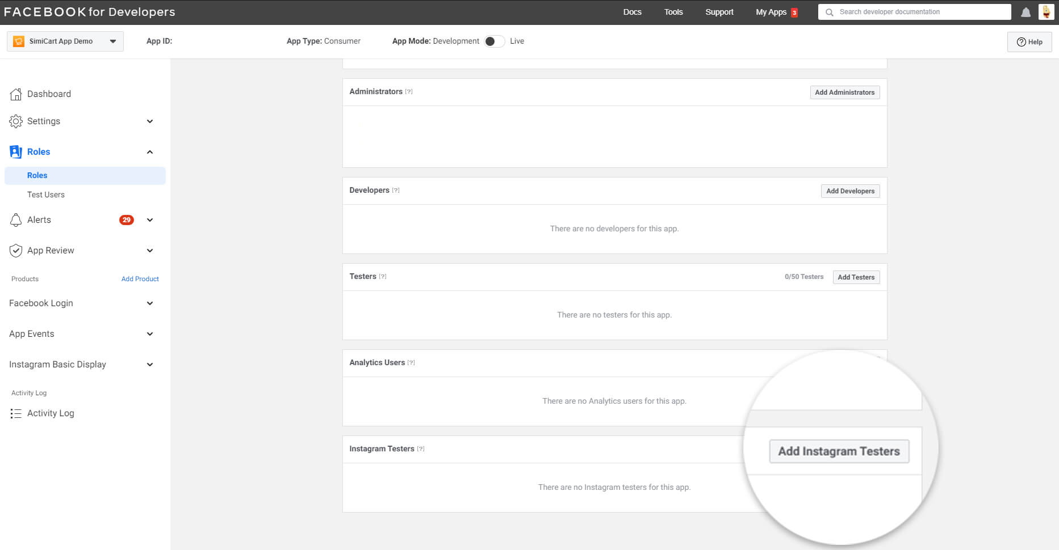Open My Apps in the top bar
Image resolution: width=1059 pixels, height=550 pixels.
tap(771, 12)
